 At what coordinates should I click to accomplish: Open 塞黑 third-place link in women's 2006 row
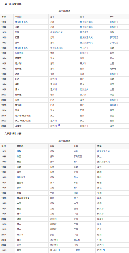99,224
